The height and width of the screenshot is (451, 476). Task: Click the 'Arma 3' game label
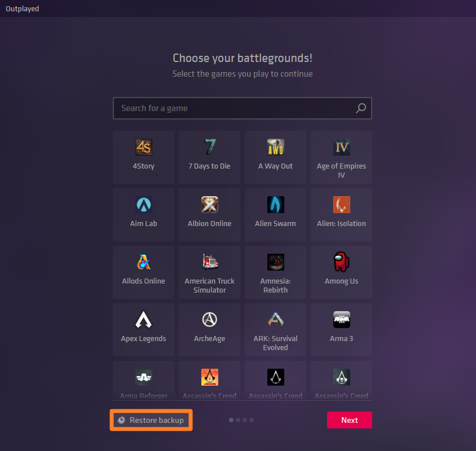(342, 339)
